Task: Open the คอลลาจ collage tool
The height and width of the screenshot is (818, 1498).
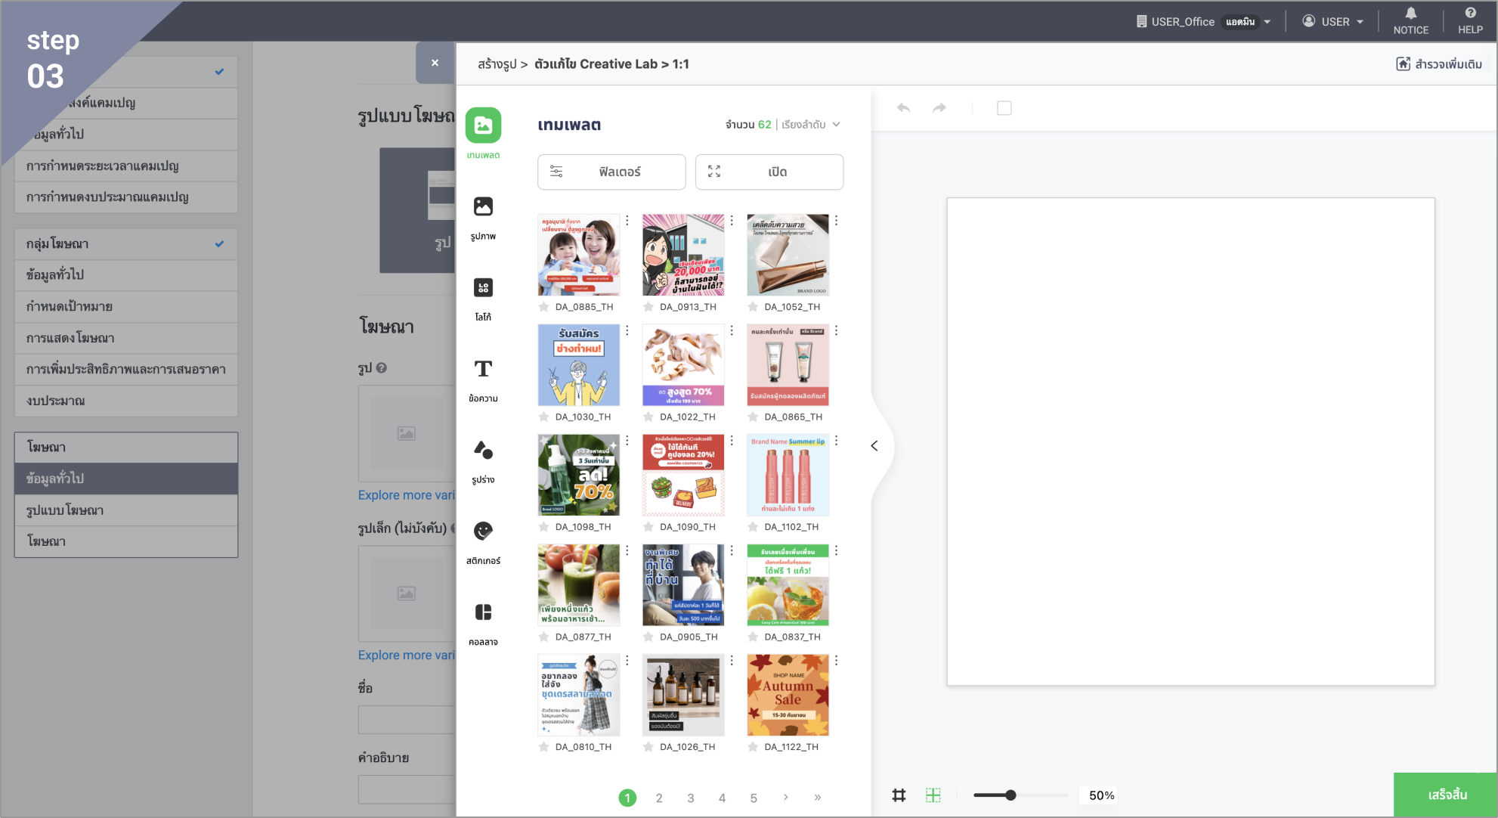Action: [x=483, y=612]
